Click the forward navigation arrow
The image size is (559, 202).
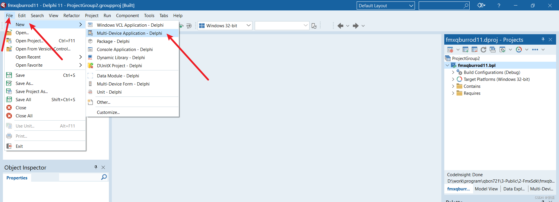coord(356,26)
